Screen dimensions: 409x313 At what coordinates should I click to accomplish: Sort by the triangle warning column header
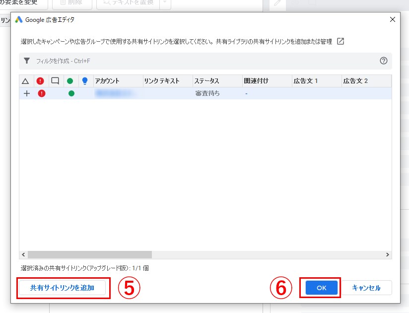pyautogui.click(x=25, y=81)
